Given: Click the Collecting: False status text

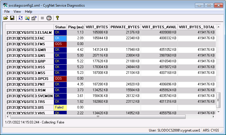Looking at the screenshot, I should click(x=53, y=122).
